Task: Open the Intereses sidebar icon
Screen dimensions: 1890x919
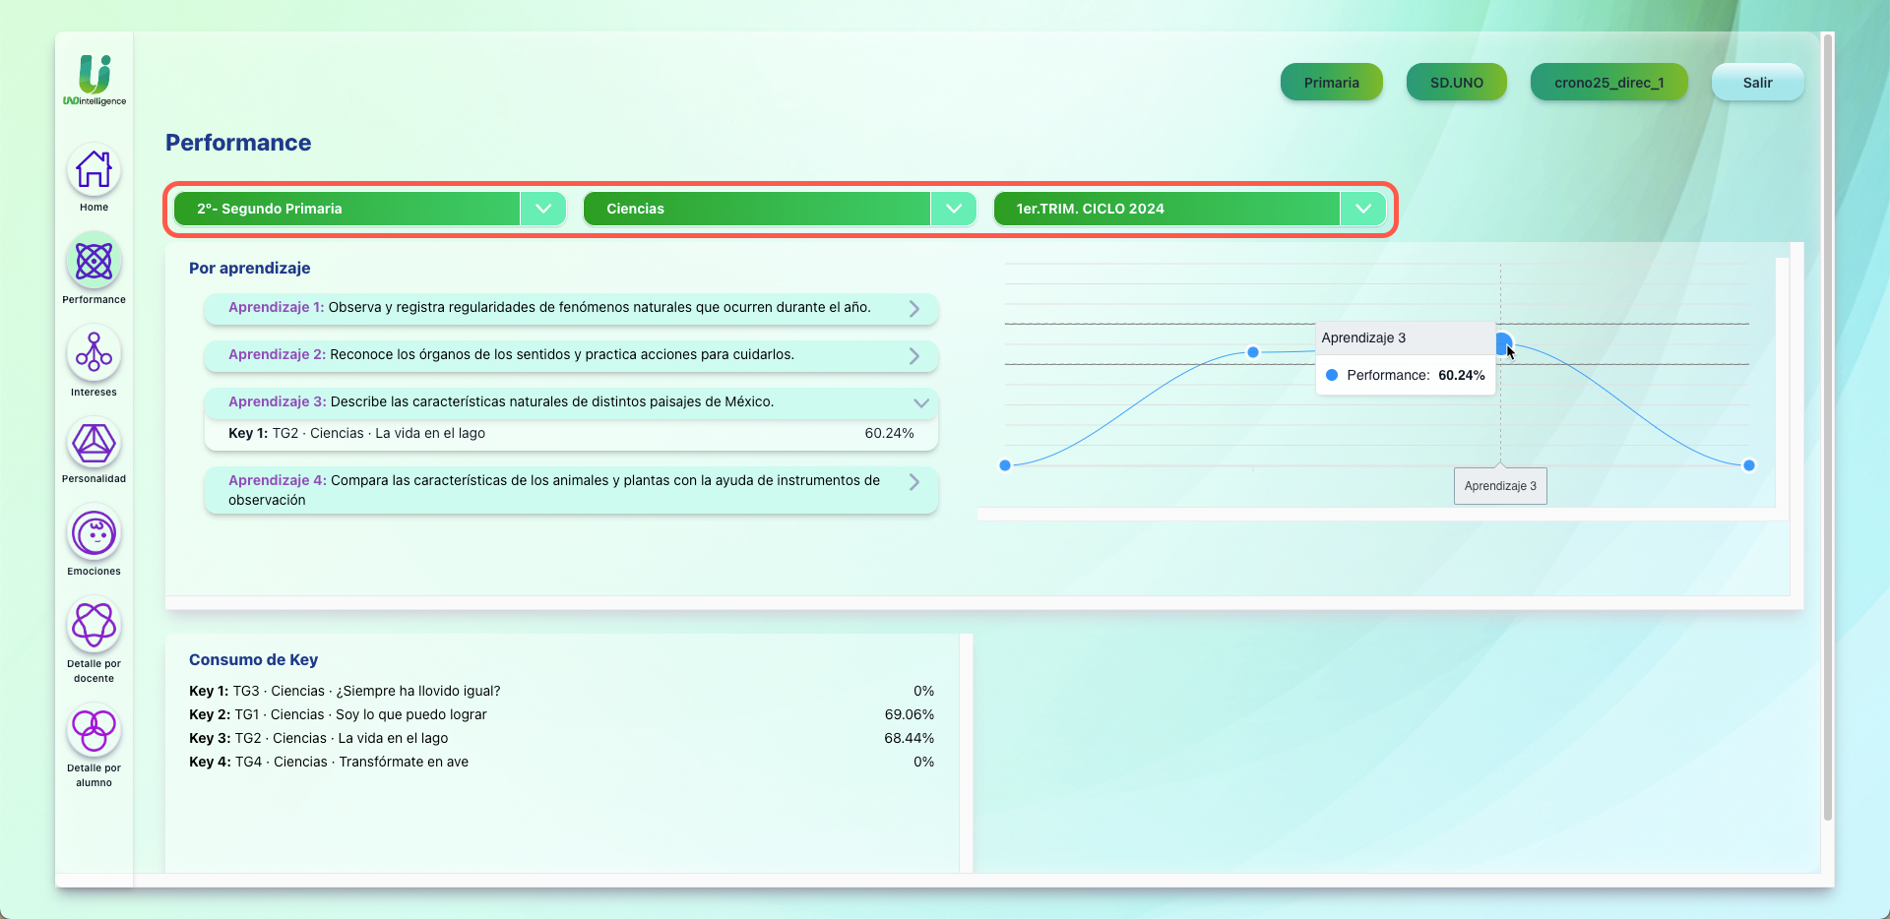Action: (94, 353)
